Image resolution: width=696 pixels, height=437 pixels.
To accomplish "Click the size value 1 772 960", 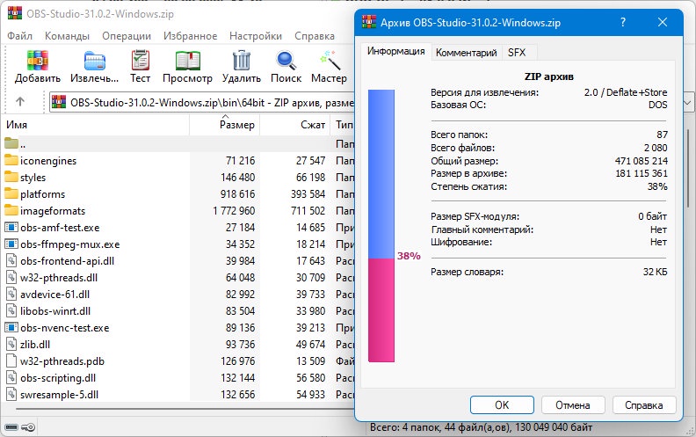I will tap(234, 210).
